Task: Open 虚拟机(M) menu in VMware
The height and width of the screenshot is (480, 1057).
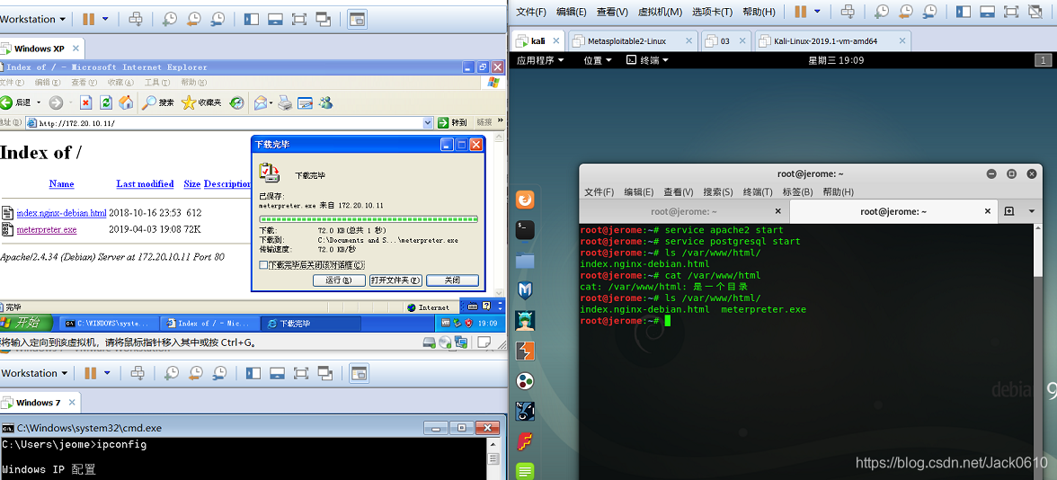Action: click(x=660, y=12)
